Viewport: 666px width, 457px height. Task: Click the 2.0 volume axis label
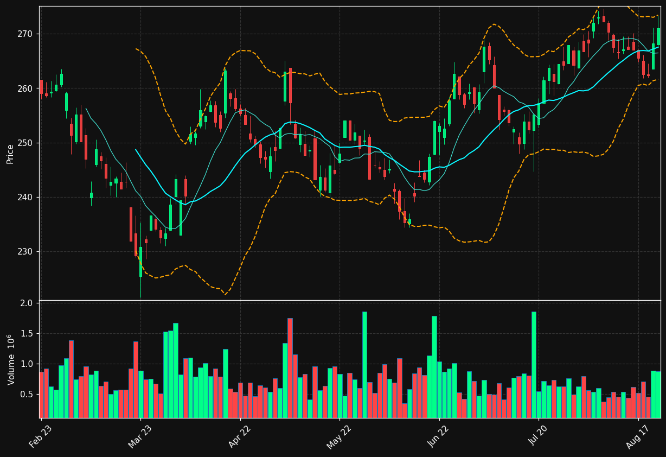27,303
